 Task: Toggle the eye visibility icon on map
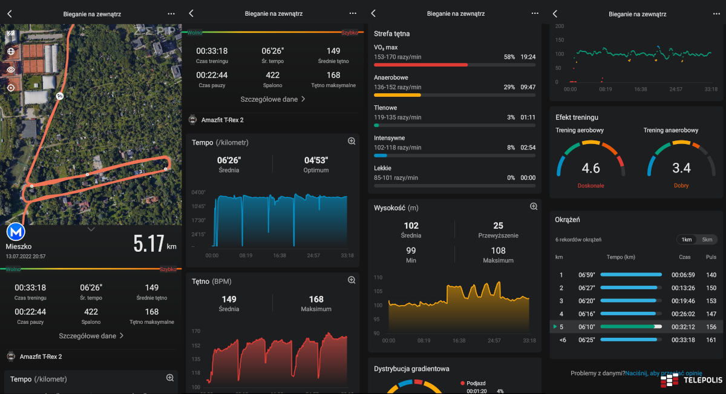coord(11,70)
